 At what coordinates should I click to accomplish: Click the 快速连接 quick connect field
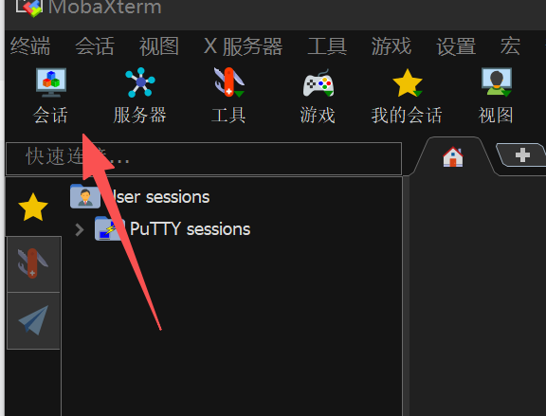pyautogui.click(x=204, y=158)
